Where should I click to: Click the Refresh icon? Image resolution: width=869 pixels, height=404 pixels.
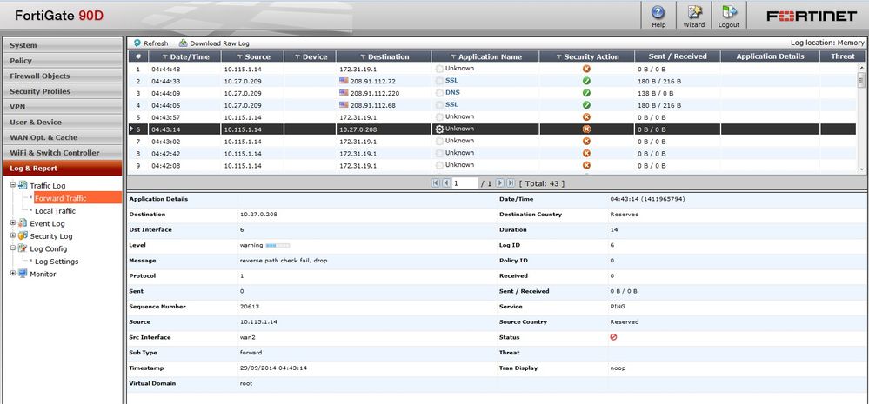(x=137, y=43)
